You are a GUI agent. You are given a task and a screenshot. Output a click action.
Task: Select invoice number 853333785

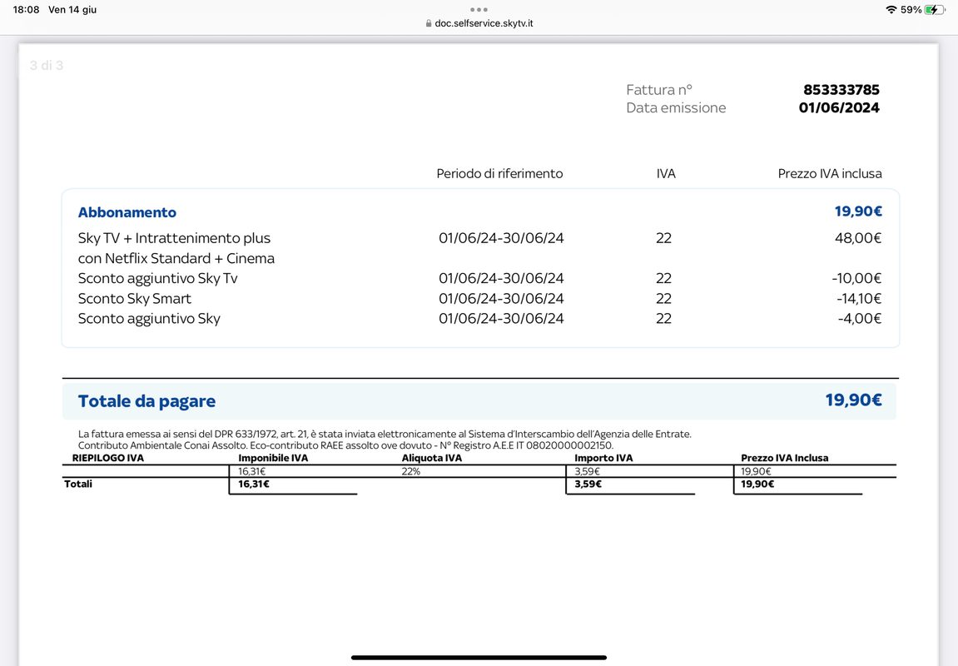[x=841, y=90]
